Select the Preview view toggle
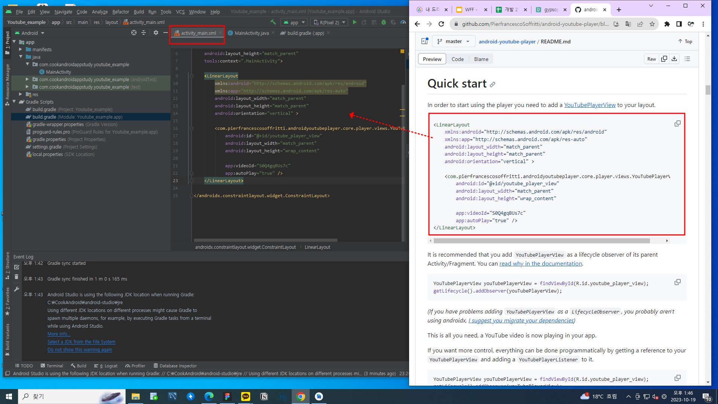718x404 pixels. 432,59
